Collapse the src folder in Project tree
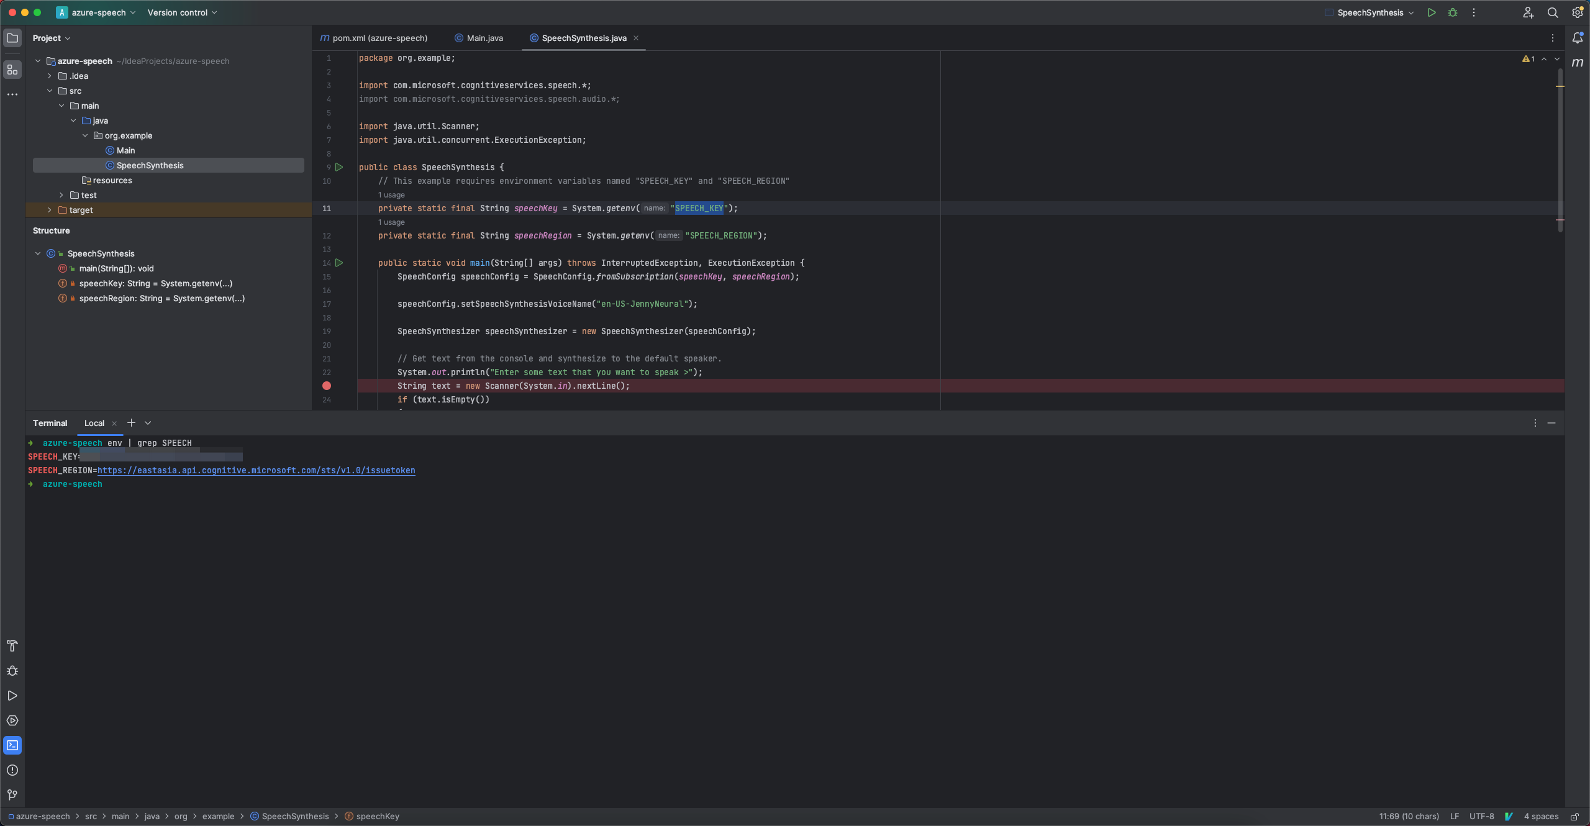The height and width of the screenshot is (826, 1590). pos(50,91)
